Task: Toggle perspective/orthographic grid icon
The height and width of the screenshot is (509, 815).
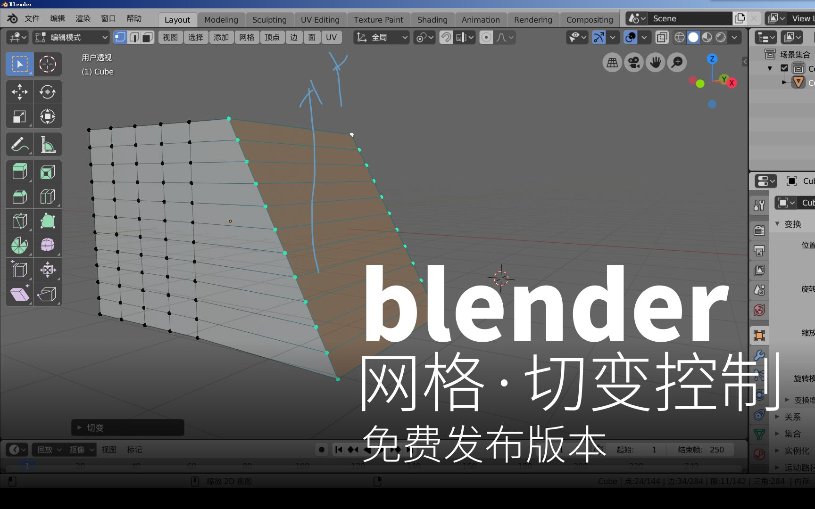Action: 612,62
